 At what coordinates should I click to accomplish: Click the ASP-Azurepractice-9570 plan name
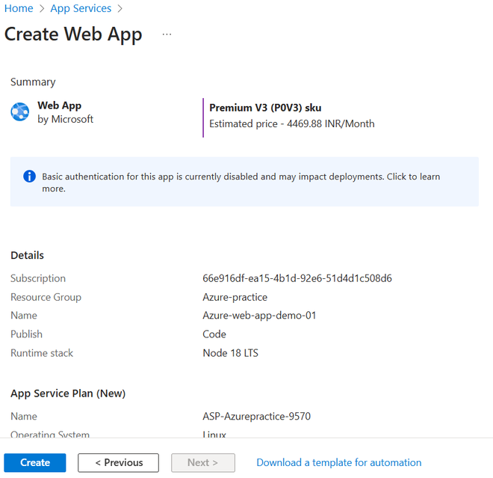coord(256,417)
